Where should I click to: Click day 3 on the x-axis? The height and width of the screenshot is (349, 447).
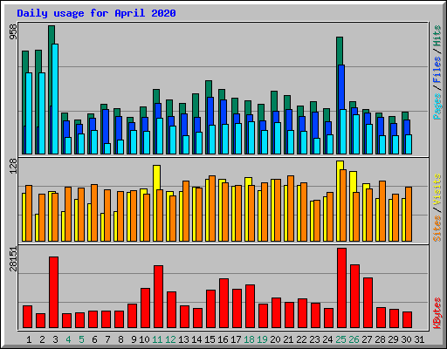tap(55, 339)
